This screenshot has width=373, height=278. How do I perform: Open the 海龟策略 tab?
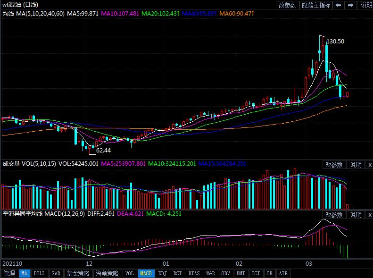pos(107,273)
